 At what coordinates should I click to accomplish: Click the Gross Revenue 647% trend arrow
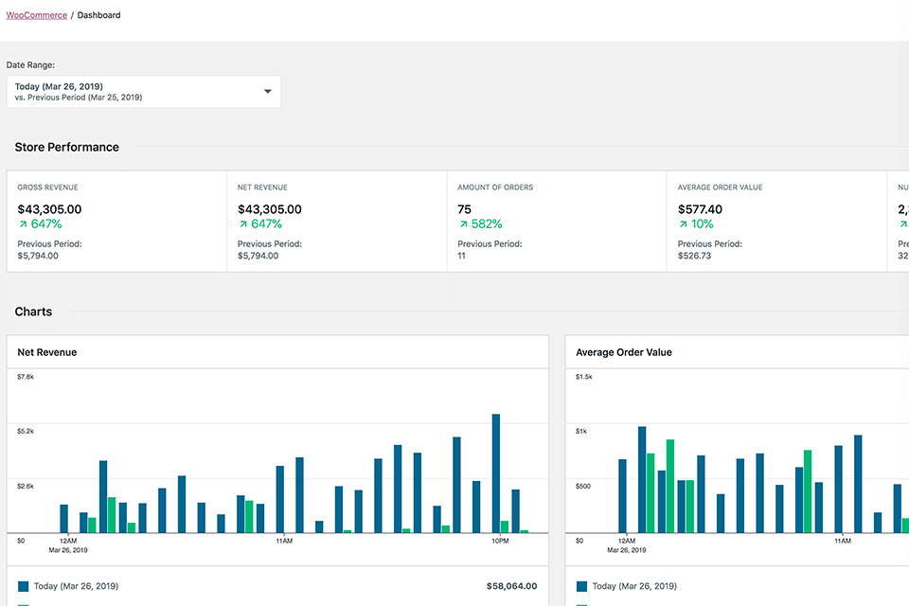point(23,224)
